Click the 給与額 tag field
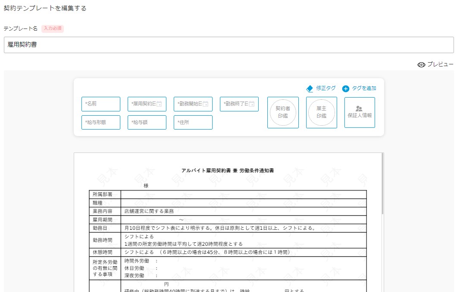Screen dimensions: 457x292 tap(147, 122)
